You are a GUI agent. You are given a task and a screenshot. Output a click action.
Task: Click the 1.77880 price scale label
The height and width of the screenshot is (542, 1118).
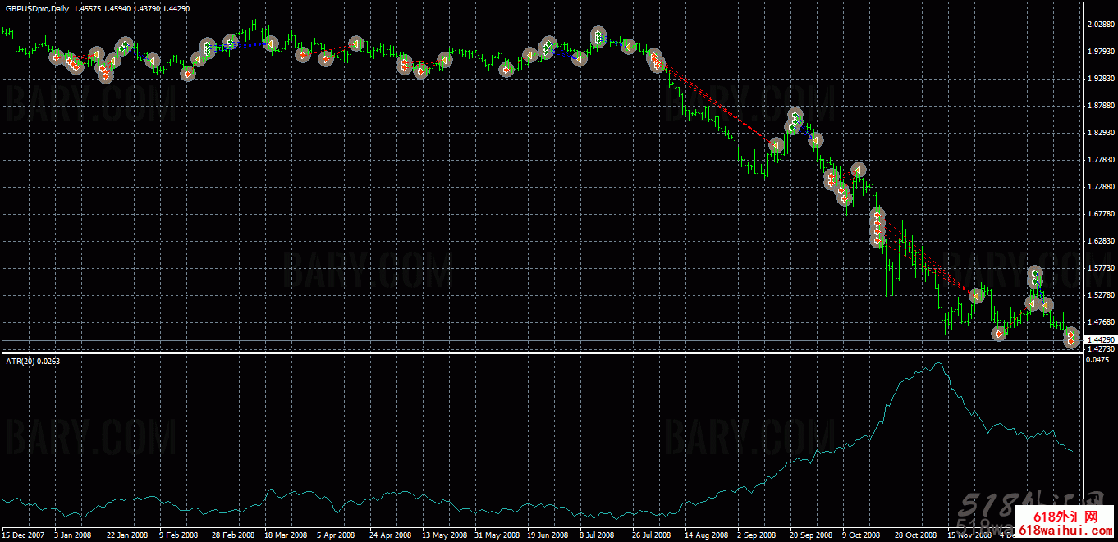(x=1100, y=160)
